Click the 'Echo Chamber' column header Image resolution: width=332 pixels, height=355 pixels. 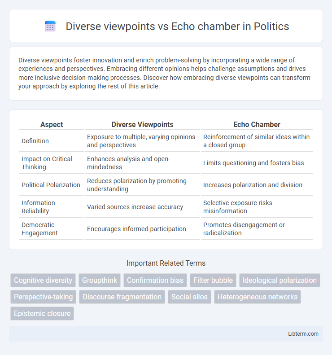pos(257,124)
